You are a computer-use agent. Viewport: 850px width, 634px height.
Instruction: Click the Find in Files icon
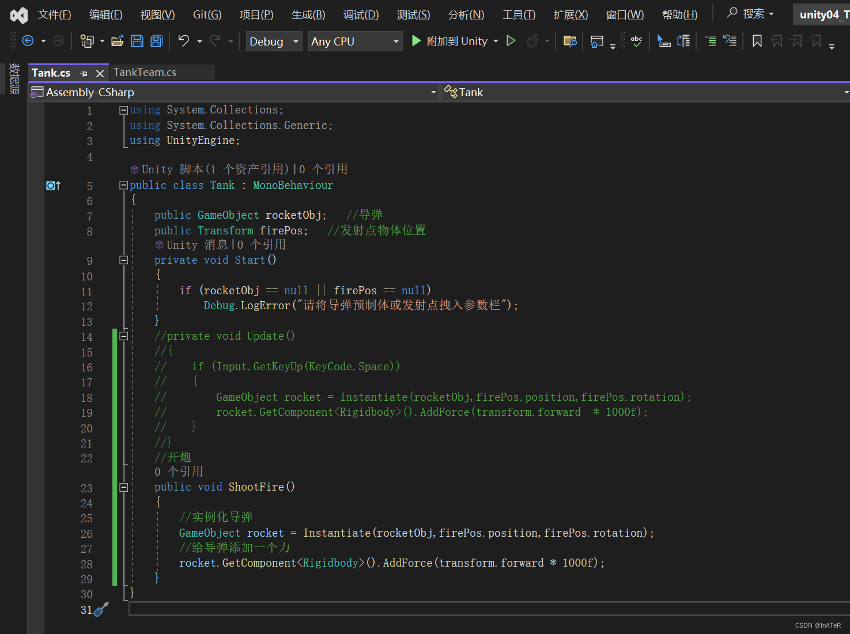(x=569, y=41)
